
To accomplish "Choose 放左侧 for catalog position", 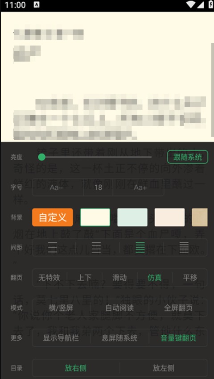I will (164, 368).
